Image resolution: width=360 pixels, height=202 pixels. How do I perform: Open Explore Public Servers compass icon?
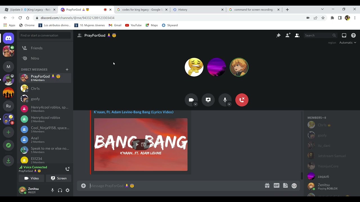point(8,145)
